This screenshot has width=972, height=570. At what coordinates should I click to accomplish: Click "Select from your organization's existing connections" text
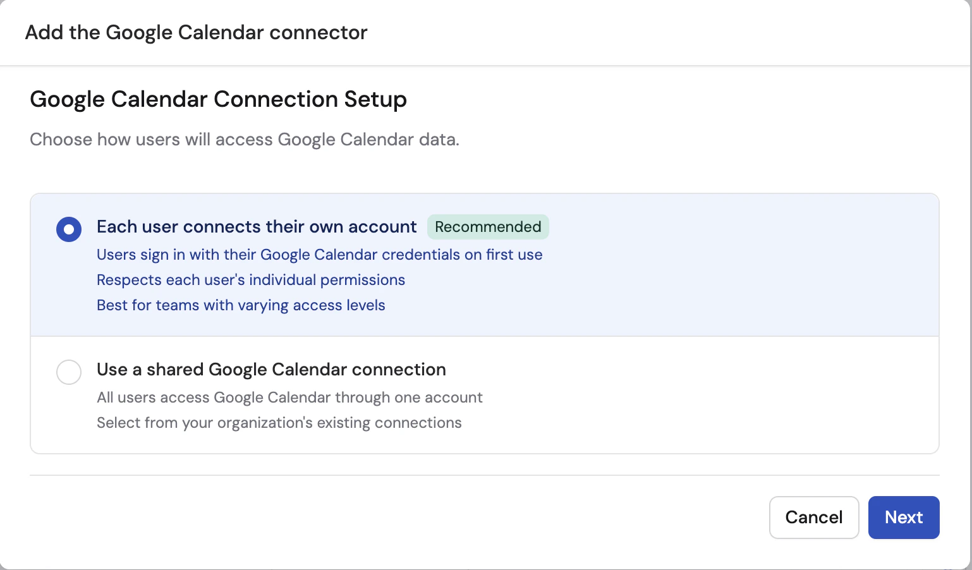pos(279,422)
